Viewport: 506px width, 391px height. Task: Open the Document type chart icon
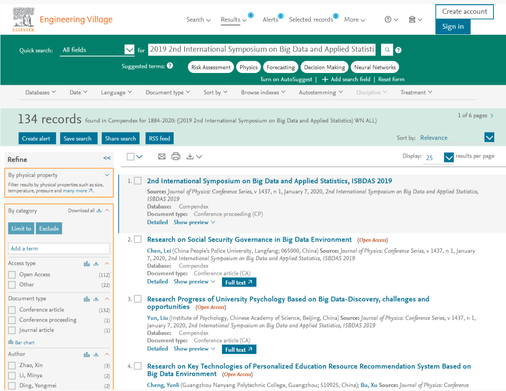(x=87, y=299)
